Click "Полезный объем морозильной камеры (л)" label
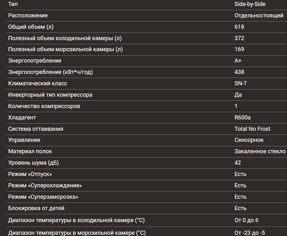The width and height of the screenshot is (287, 236). [65, 49]
